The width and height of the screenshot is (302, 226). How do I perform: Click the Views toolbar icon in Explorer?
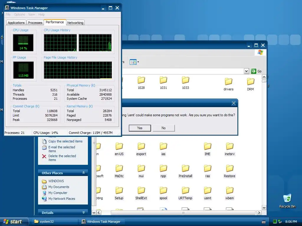(x=133, y=62)
